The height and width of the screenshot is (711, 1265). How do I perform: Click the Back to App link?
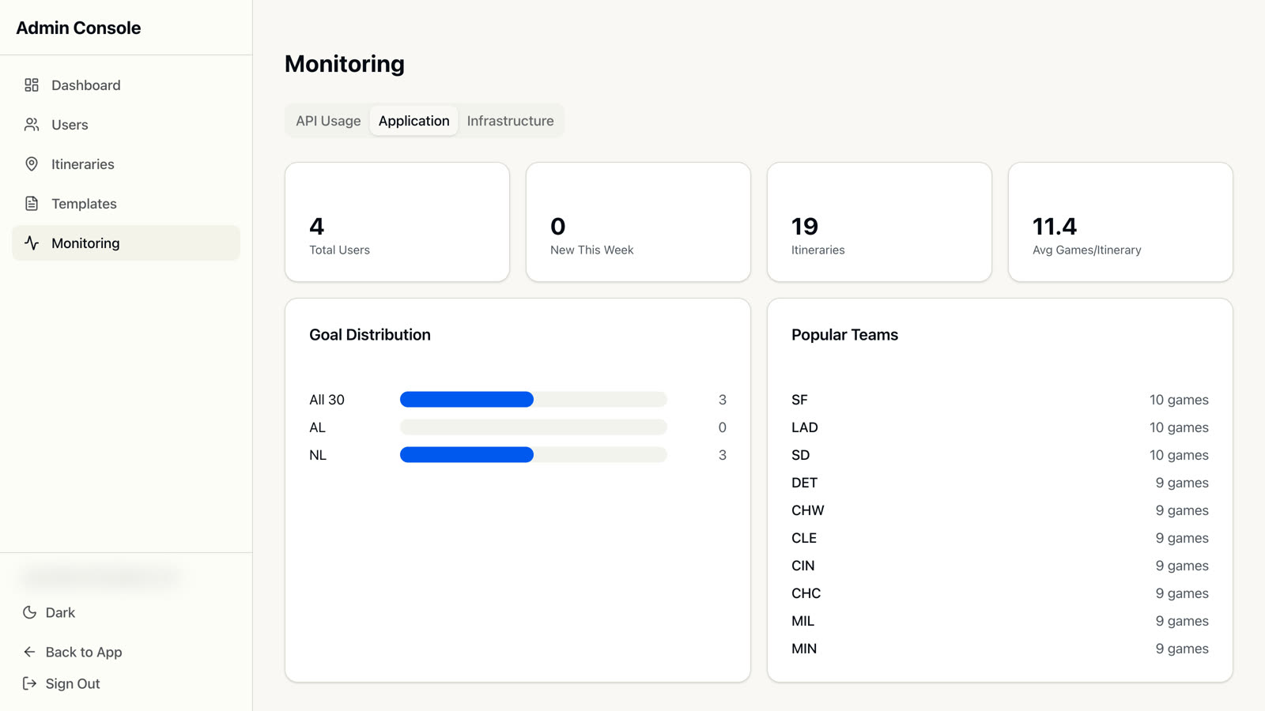73,652
